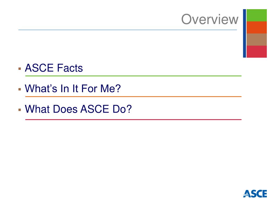Click the bullet square beside ASCE Facts
Viewport: 276px width, 207px height.
tap(19, 69)
